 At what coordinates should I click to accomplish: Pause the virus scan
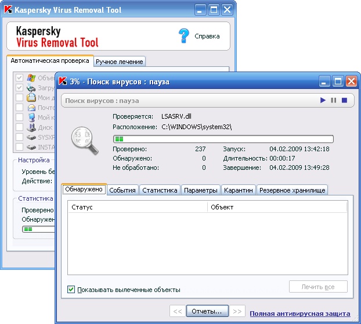coord(333,100)
